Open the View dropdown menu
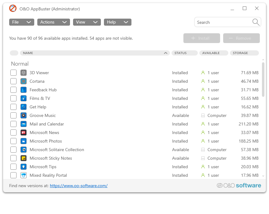The width and height of the screenshot is (269, 214). pyautogui.click(x=87, y=22)
